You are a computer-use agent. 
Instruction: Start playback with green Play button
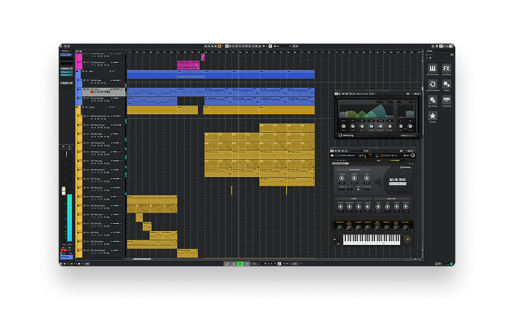coord(240,263)
